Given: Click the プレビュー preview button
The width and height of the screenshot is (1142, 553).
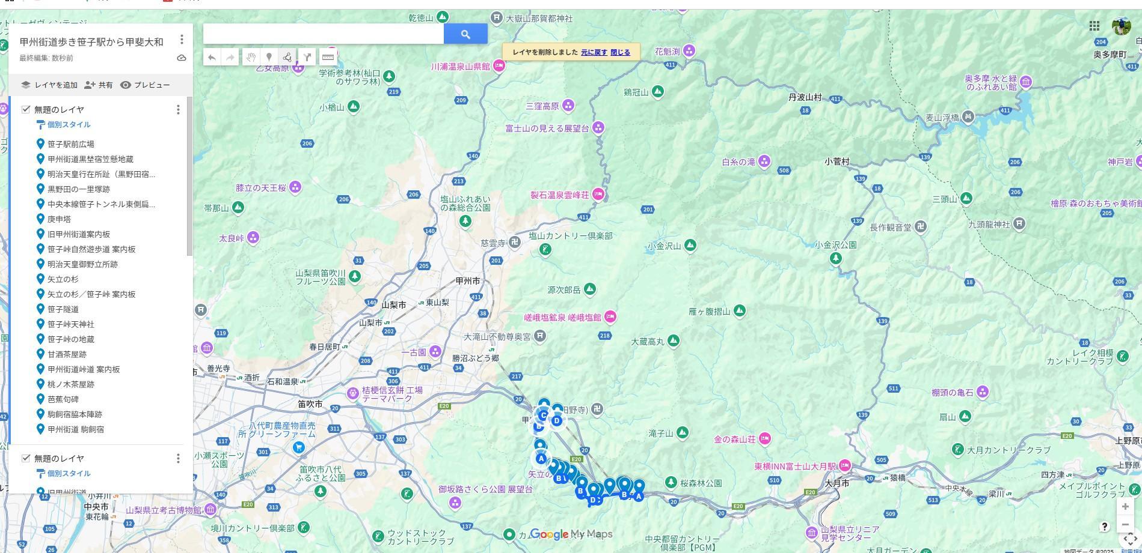Looking at the screenshot, I should point(145,85).
